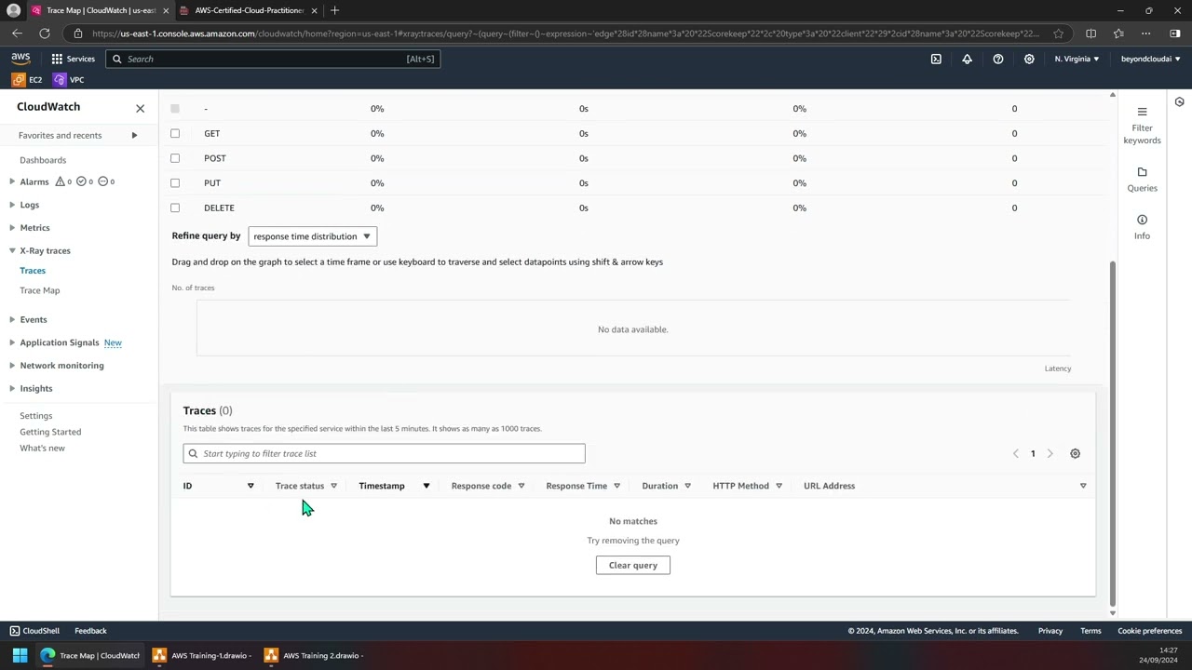Expand the Application Signals section
Image resolution: width=1192 pixels, height=670 pixels.
(x=12, y=342)
